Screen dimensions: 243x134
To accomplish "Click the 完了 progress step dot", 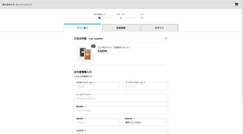I will (x=142, y=18).
